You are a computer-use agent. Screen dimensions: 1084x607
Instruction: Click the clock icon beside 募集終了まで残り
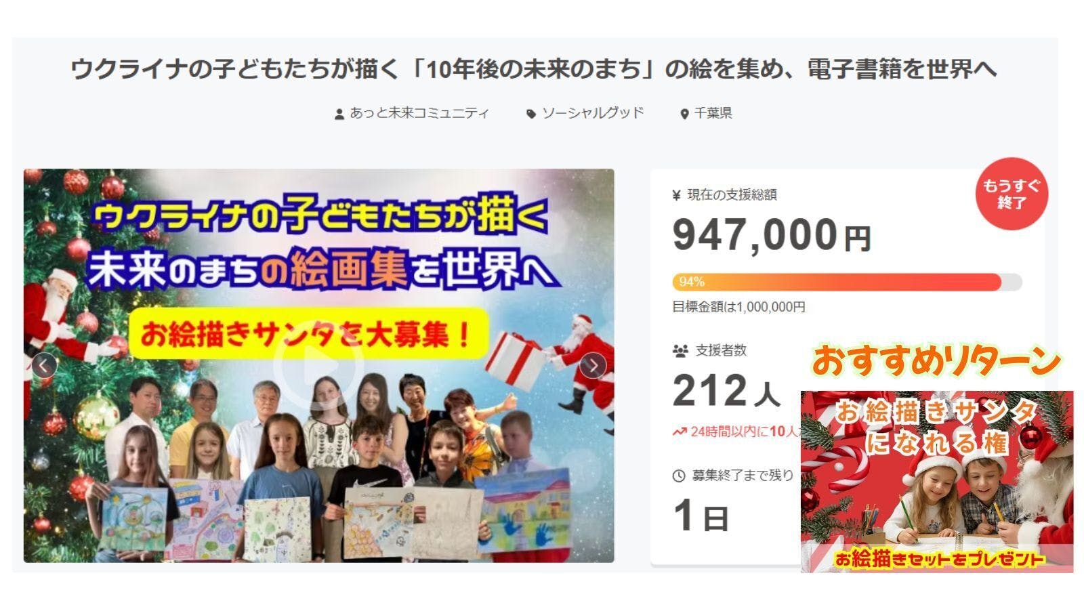[679, 476]
